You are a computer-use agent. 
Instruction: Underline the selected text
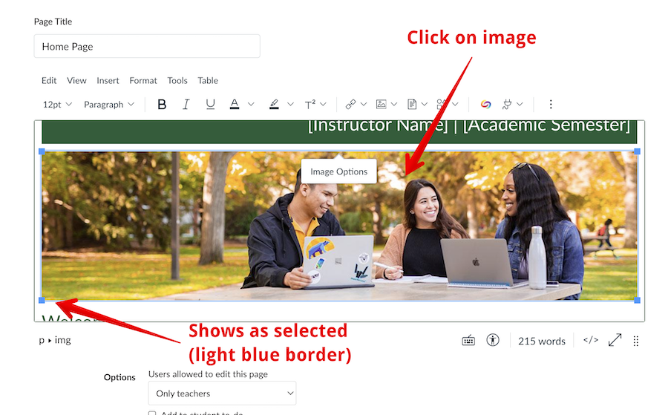tap(210, 105)
